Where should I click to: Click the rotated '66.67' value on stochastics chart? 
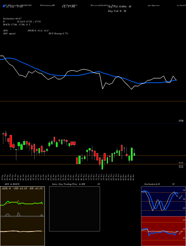coord(181,197)
